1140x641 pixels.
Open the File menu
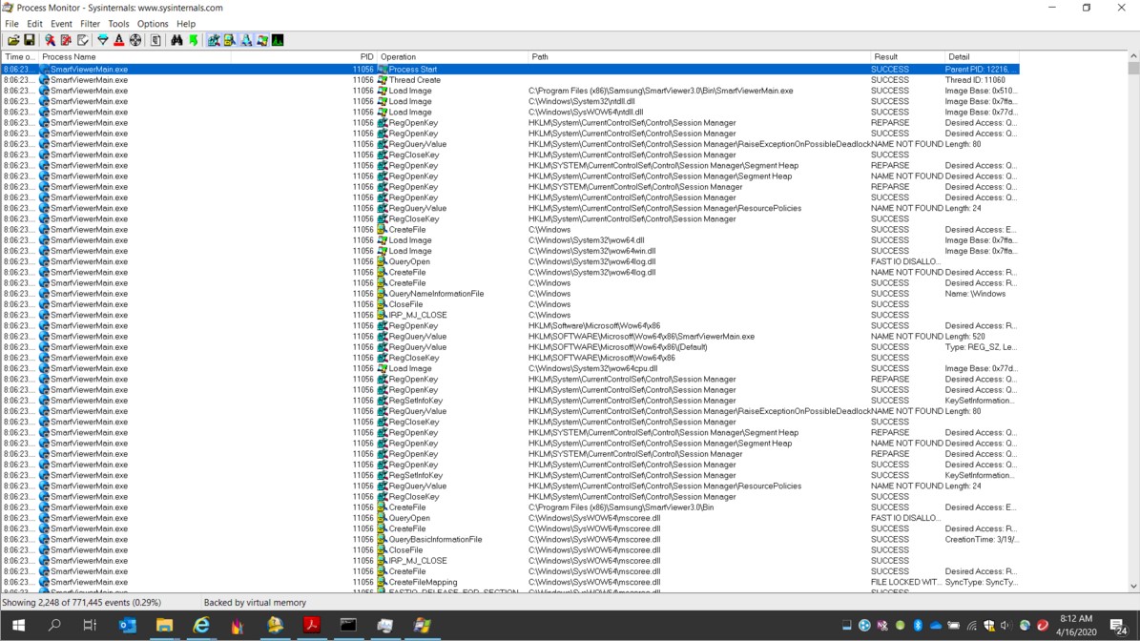[x=11, y=23]
